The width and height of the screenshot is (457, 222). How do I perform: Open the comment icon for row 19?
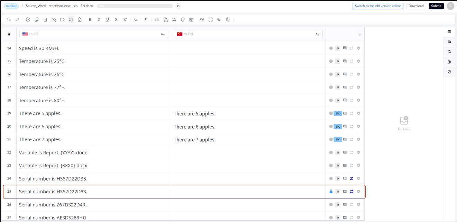tap(345, 113)
